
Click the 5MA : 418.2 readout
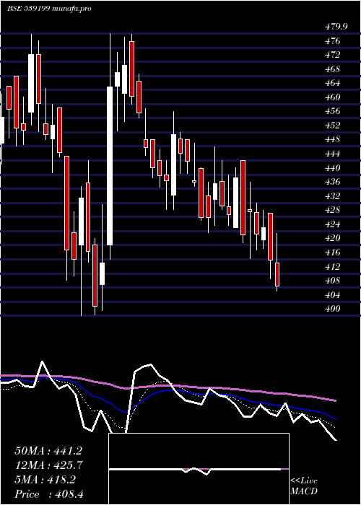[45, 480]
